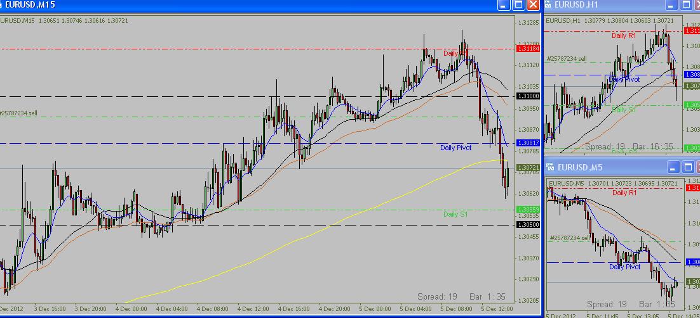Click the black 1.30500 price label

(528, 224)
